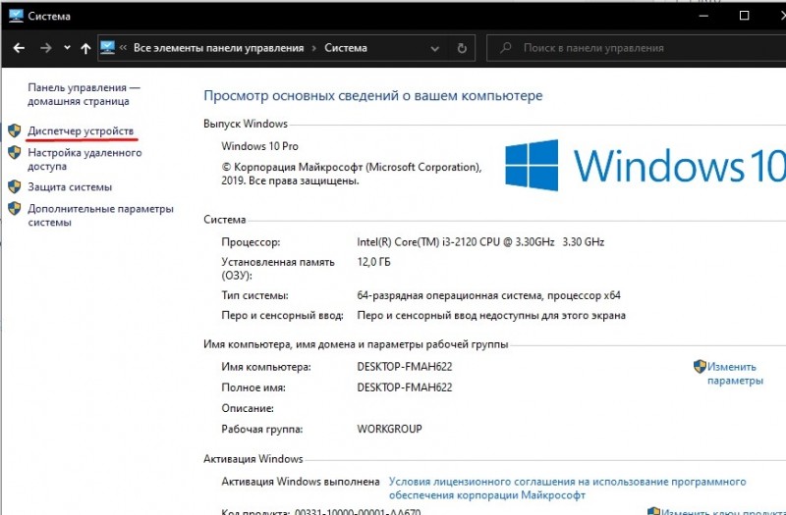The image size is (786, 515).
Task: Select computer name 'DESKTOP-FMAH622' in 'Имя компьютера' row
Action: tap(405, 367)
